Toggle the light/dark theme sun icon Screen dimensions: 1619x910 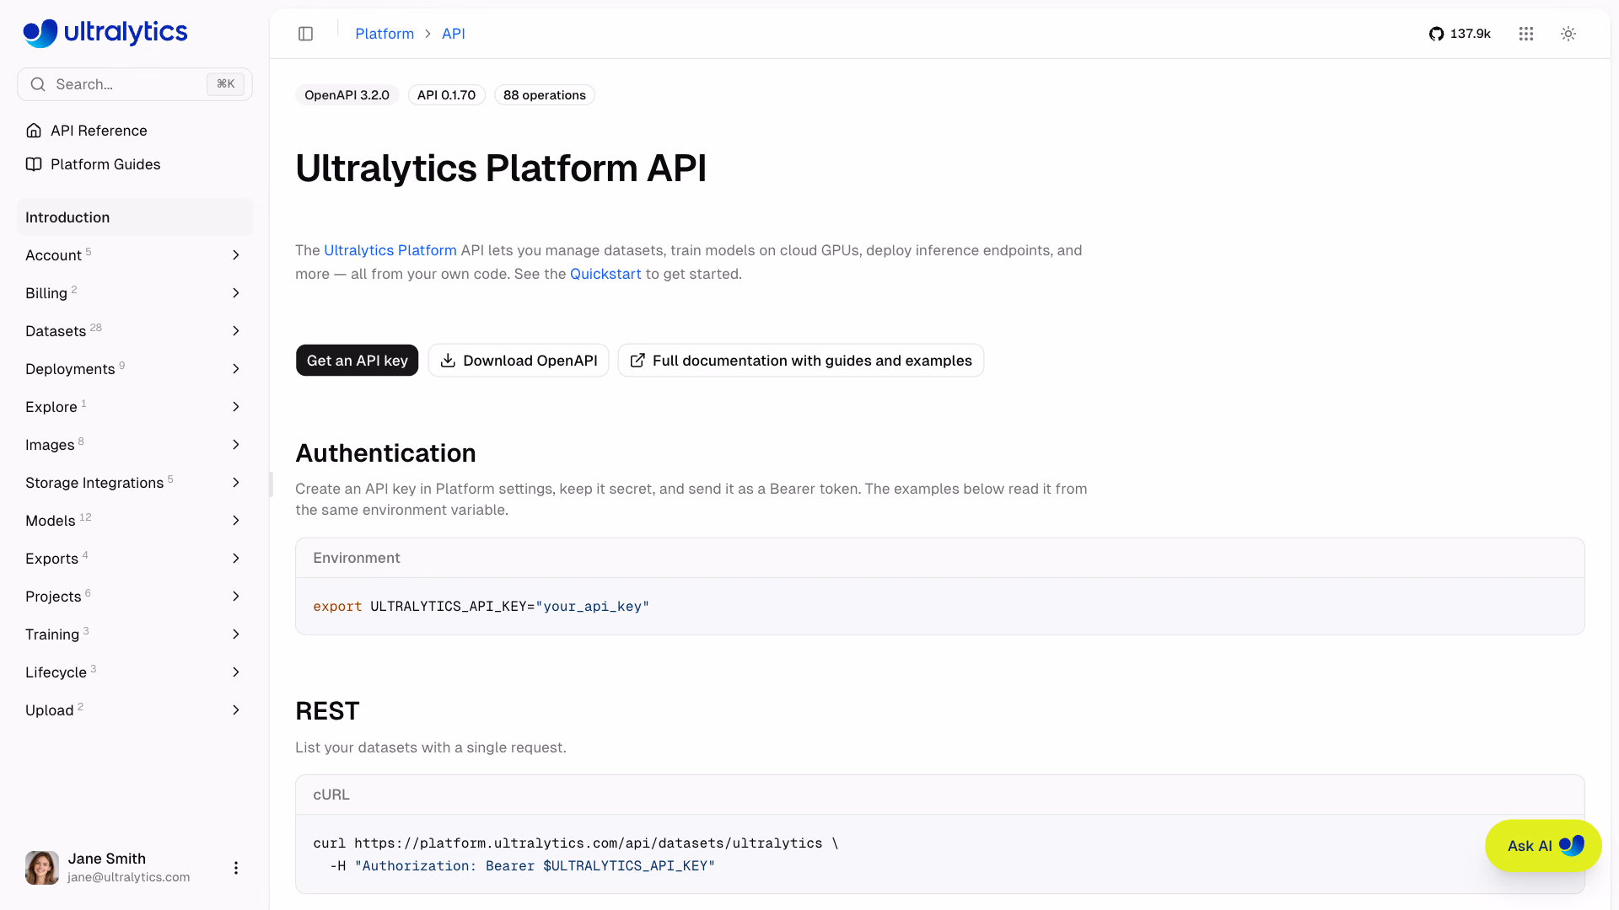[x=1568, y=34]
